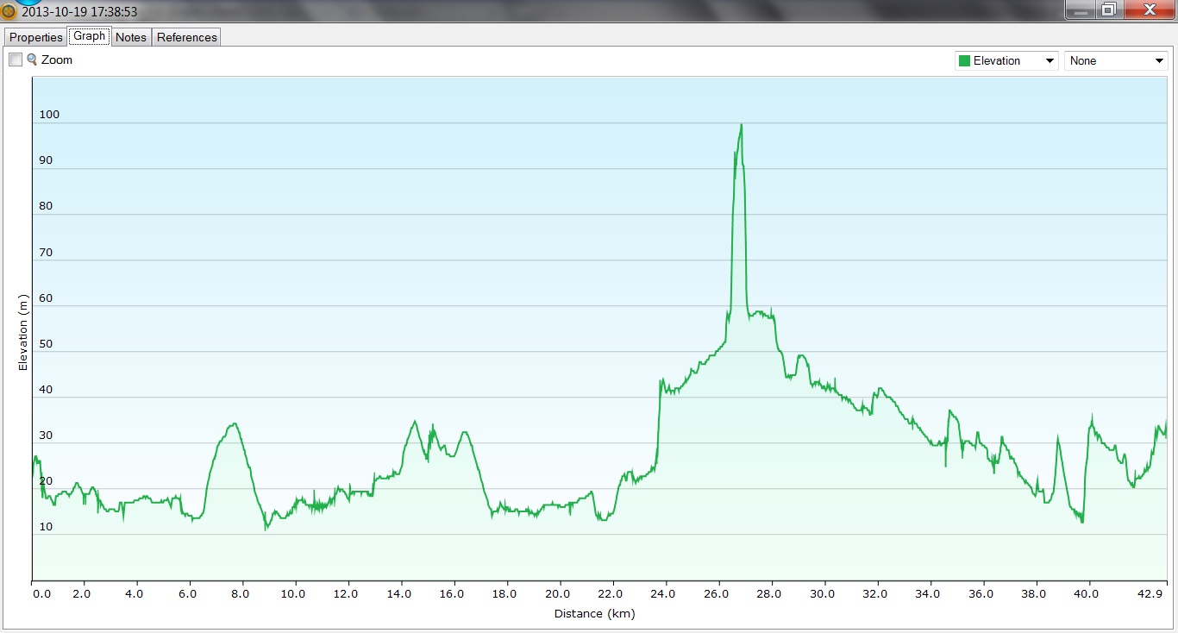Image resolution: width=1178 pixels, height=633 pixels.
Task: Click the magnifier icon beside Zoom
Action: tap(32, 60)
